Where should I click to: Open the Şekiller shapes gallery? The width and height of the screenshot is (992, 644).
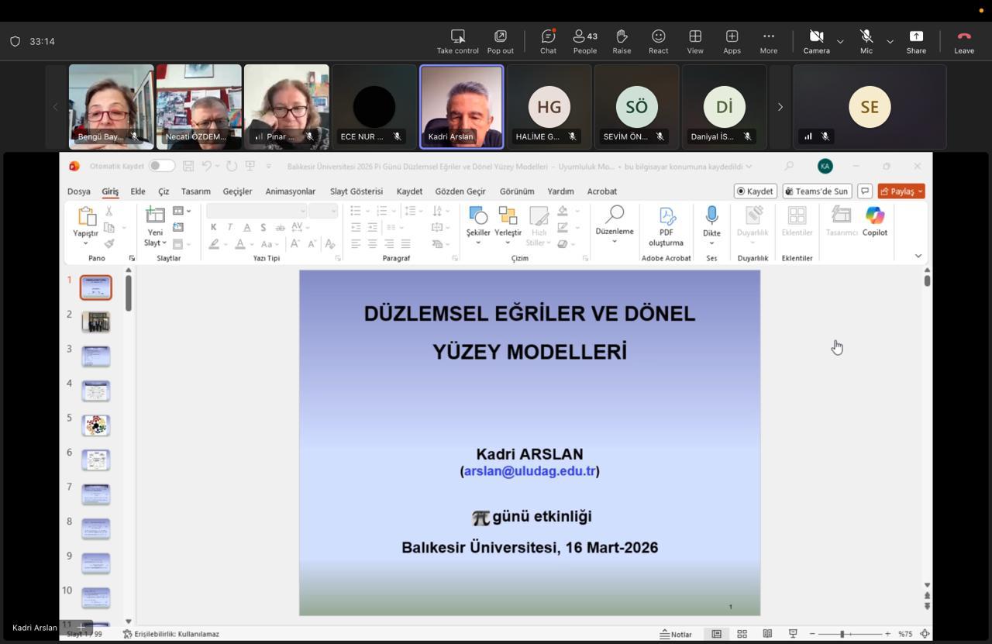[x=478, y=226]
